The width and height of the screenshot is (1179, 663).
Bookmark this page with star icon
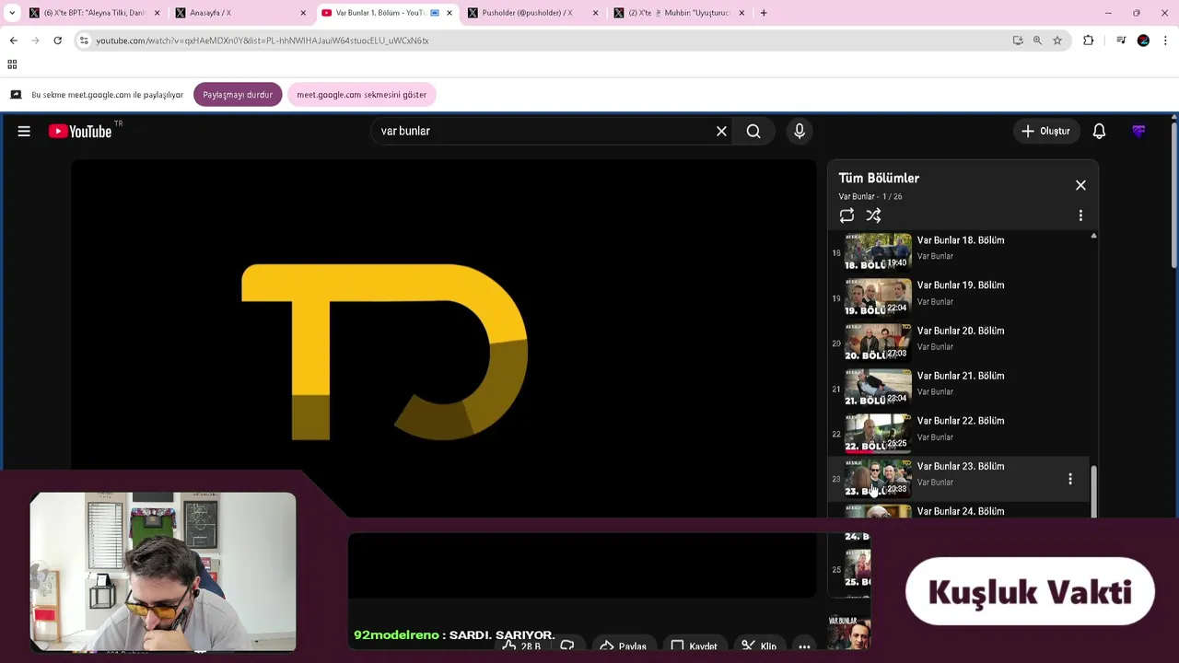pyautogui.click(x=1057, y=41)
